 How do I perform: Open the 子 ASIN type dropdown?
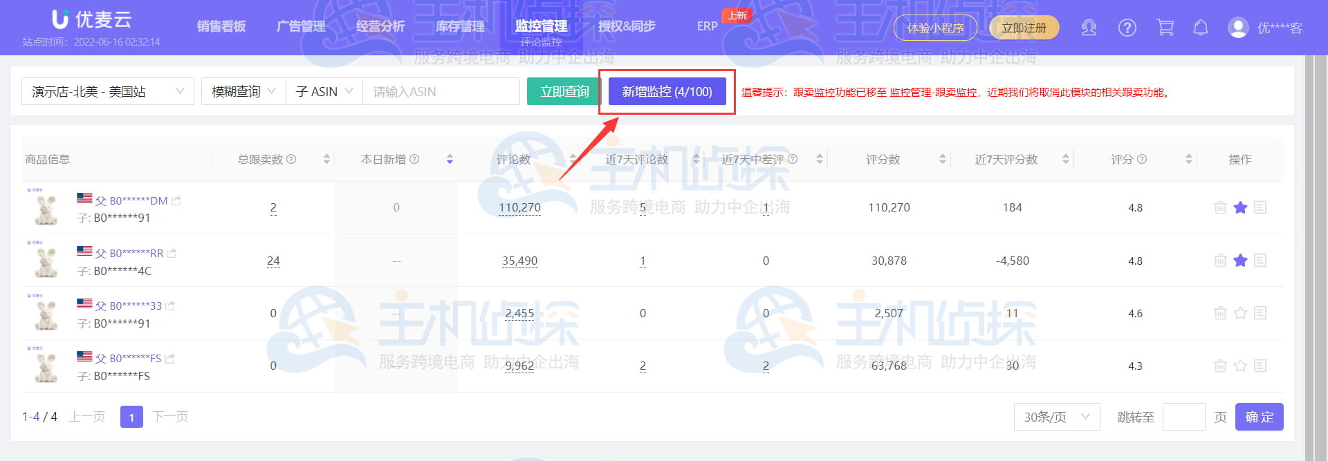[x=324, y=91]
